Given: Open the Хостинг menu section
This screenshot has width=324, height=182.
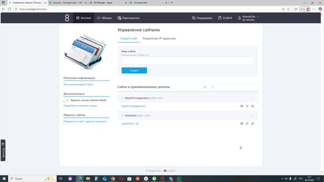Looking at the screenshot, I should click(84, 18).
